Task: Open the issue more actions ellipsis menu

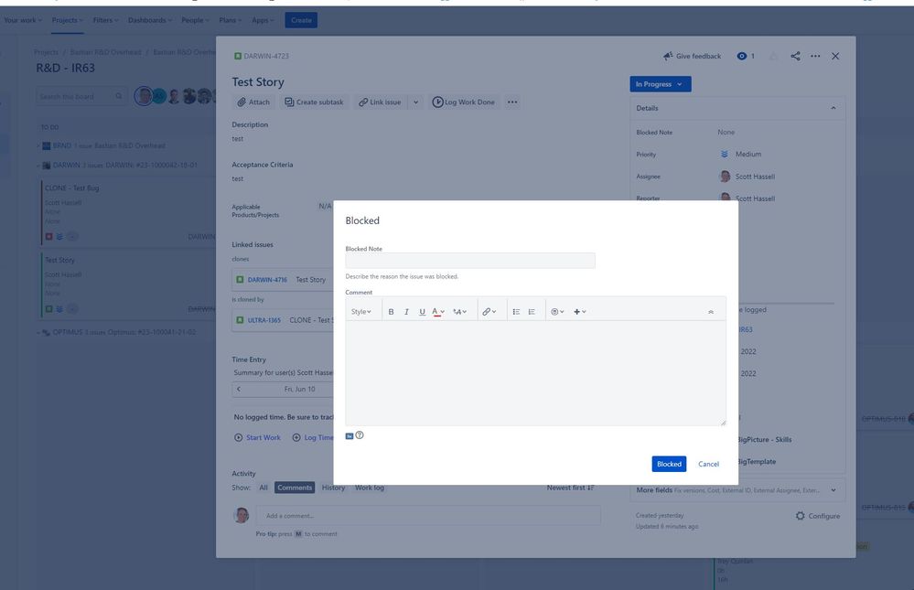Action: [817, 56]
